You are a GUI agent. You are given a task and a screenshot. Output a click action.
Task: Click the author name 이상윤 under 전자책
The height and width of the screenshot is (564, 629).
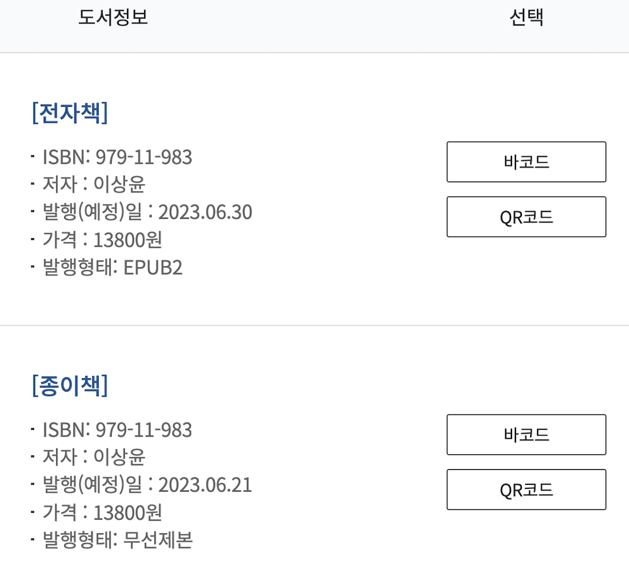[x=119, y=185]
